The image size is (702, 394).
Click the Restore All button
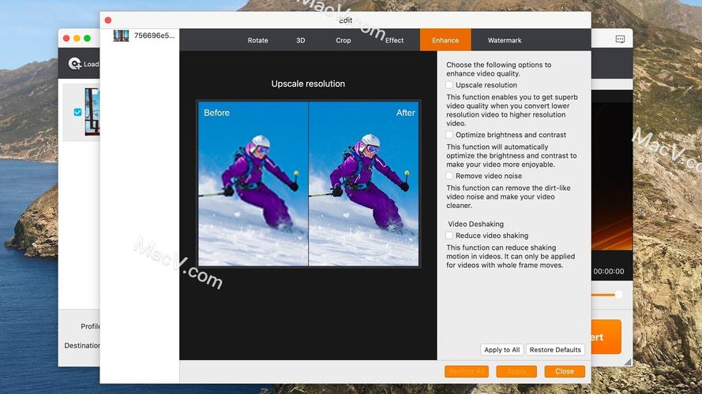(467, 371)
